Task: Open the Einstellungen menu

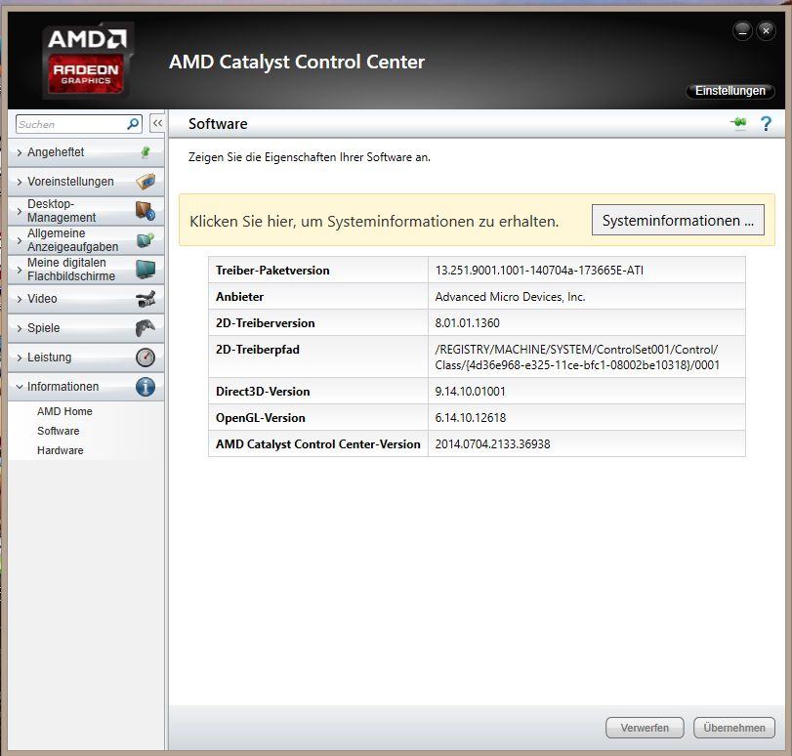Action: [729, 91]
